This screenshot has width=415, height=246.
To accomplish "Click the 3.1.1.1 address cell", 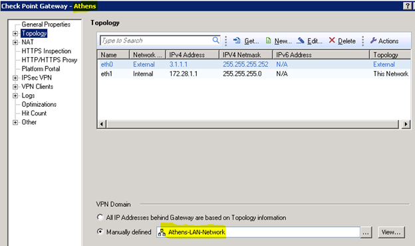I will [178, 64].
